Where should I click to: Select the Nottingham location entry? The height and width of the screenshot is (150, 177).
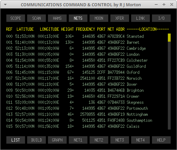(137, 114)
